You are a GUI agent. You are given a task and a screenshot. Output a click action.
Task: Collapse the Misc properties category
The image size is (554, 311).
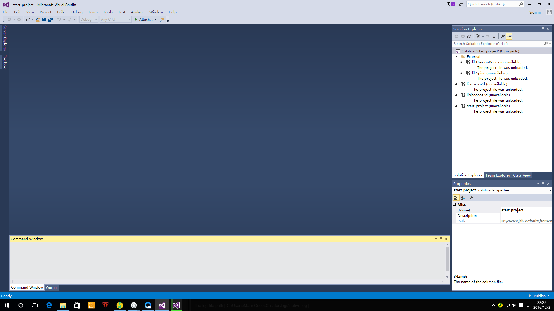454,204
